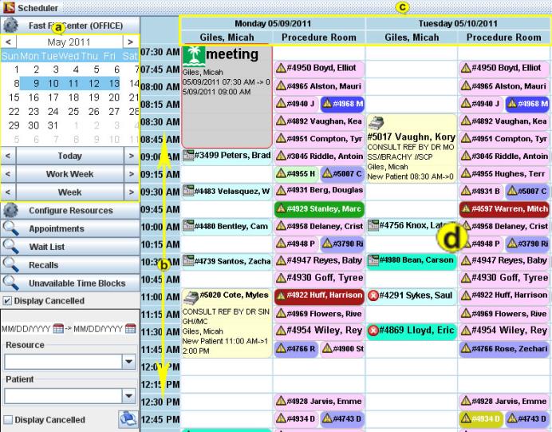Screen dimensions: 552x432
Task: Click warning icon on Monday #4922 Huff, Harrison
Action: (281, 295)
